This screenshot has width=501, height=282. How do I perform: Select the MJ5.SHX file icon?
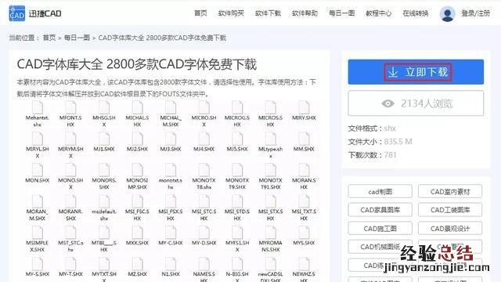click(x=237, y=139)
